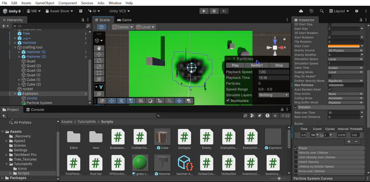Viewport: 370px width, 182px height.
Task: Open the Culling Mode dropdown
Action: coord(345,98)
